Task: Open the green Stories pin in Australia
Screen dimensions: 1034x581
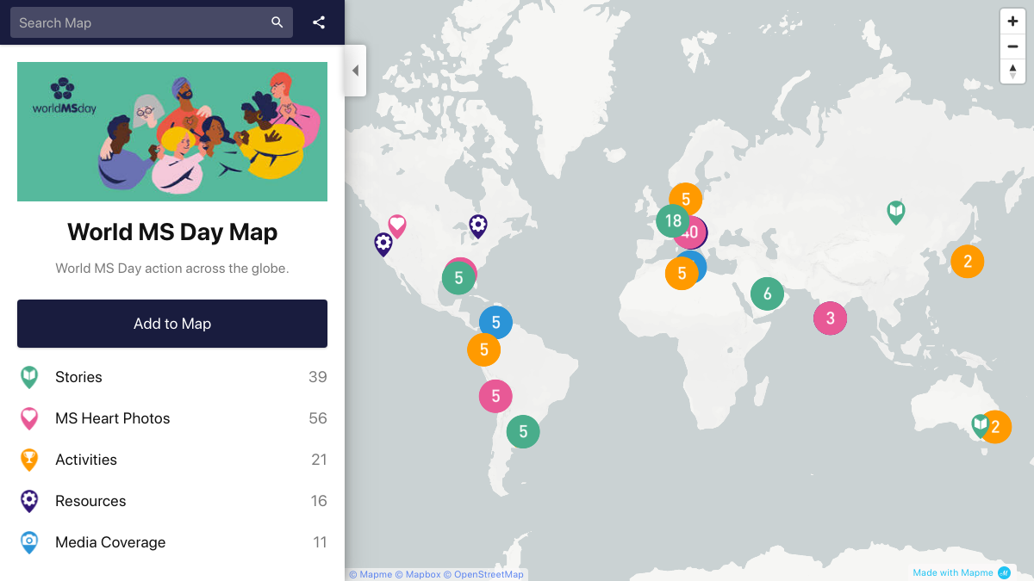Action: click(x=979, y=425)
